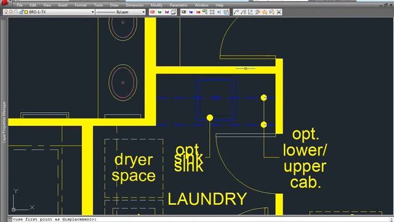Open the Format menu
This screenshot has width=394, height=222.
pyautogui.click(x=81, y=5)
